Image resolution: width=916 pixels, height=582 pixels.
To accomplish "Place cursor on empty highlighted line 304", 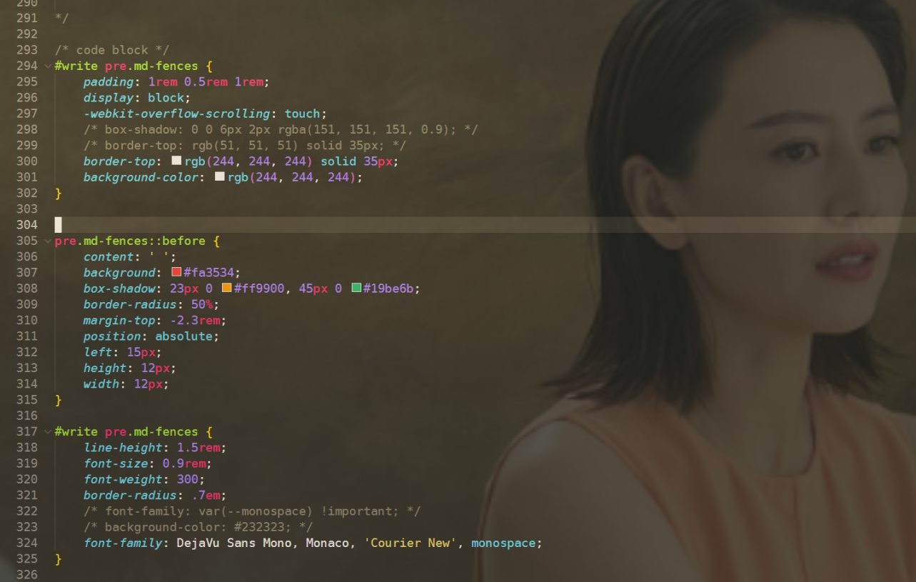I will click(x=485, y=225).
